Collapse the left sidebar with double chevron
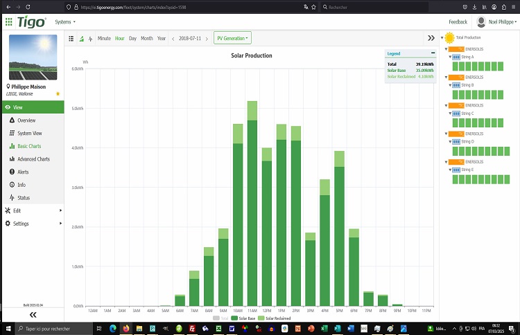This screenshot has width=520, height=335. click(32, 314)
